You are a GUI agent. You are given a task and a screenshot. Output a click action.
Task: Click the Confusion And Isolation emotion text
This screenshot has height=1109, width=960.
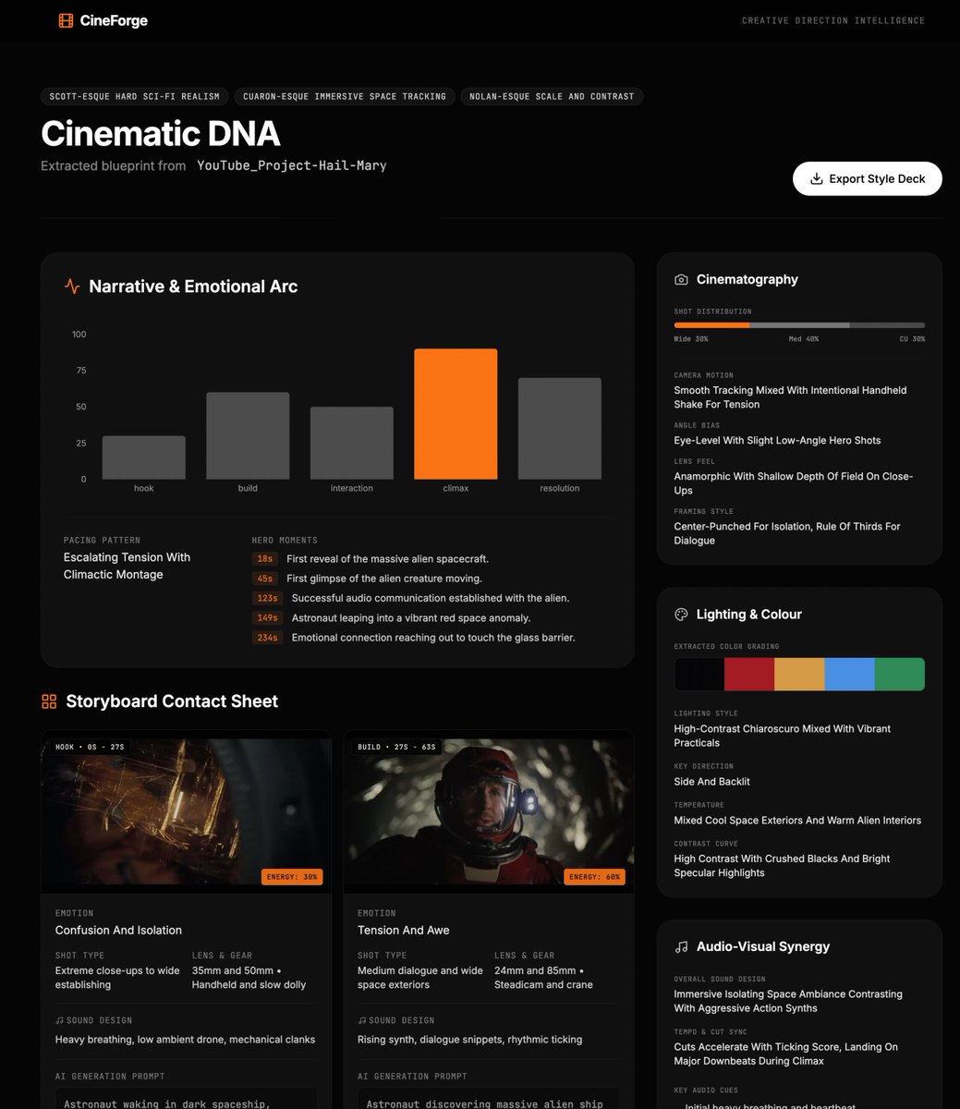pyautogui.click(x=118, y=931)
